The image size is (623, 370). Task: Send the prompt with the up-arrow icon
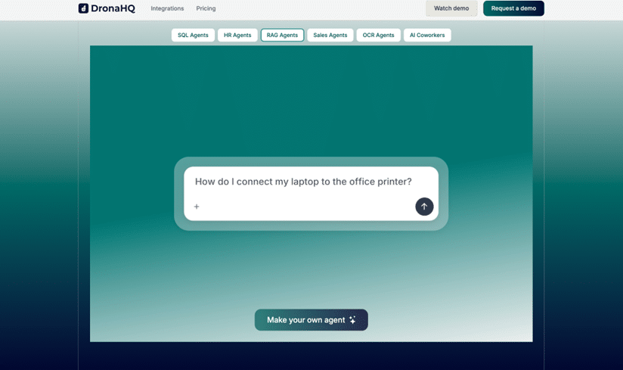[424, 207]
